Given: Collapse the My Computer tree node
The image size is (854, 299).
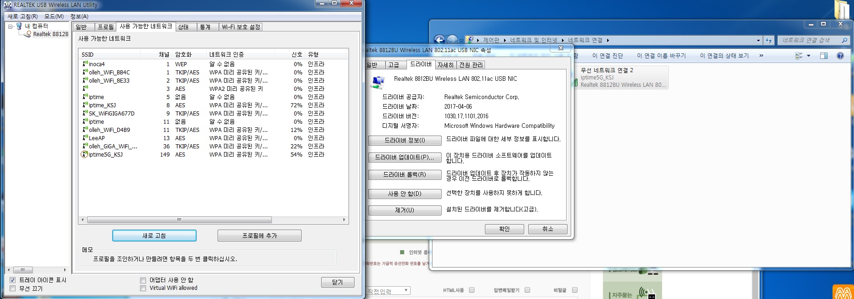Looking at the screenshot, I should (10, 26).
